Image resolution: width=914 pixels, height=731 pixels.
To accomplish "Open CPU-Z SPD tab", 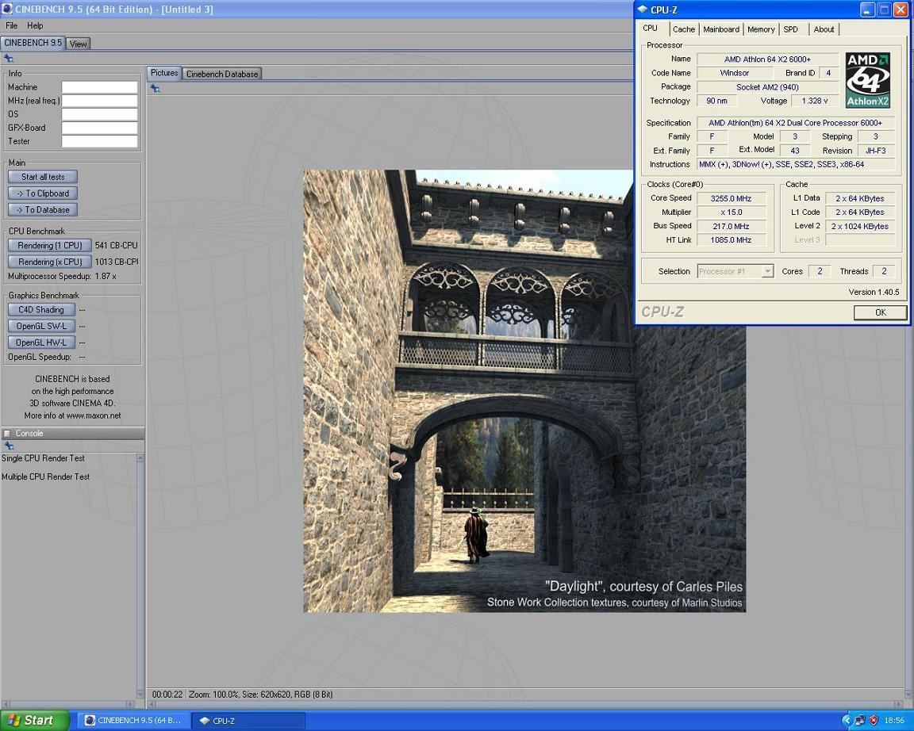I will pos(790,29).
